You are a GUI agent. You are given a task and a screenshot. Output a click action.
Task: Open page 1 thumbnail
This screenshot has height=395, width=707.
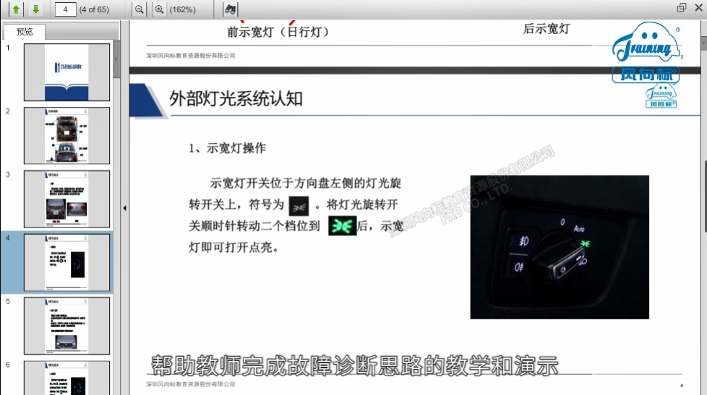pyautogui.click(x=67, y=72)
